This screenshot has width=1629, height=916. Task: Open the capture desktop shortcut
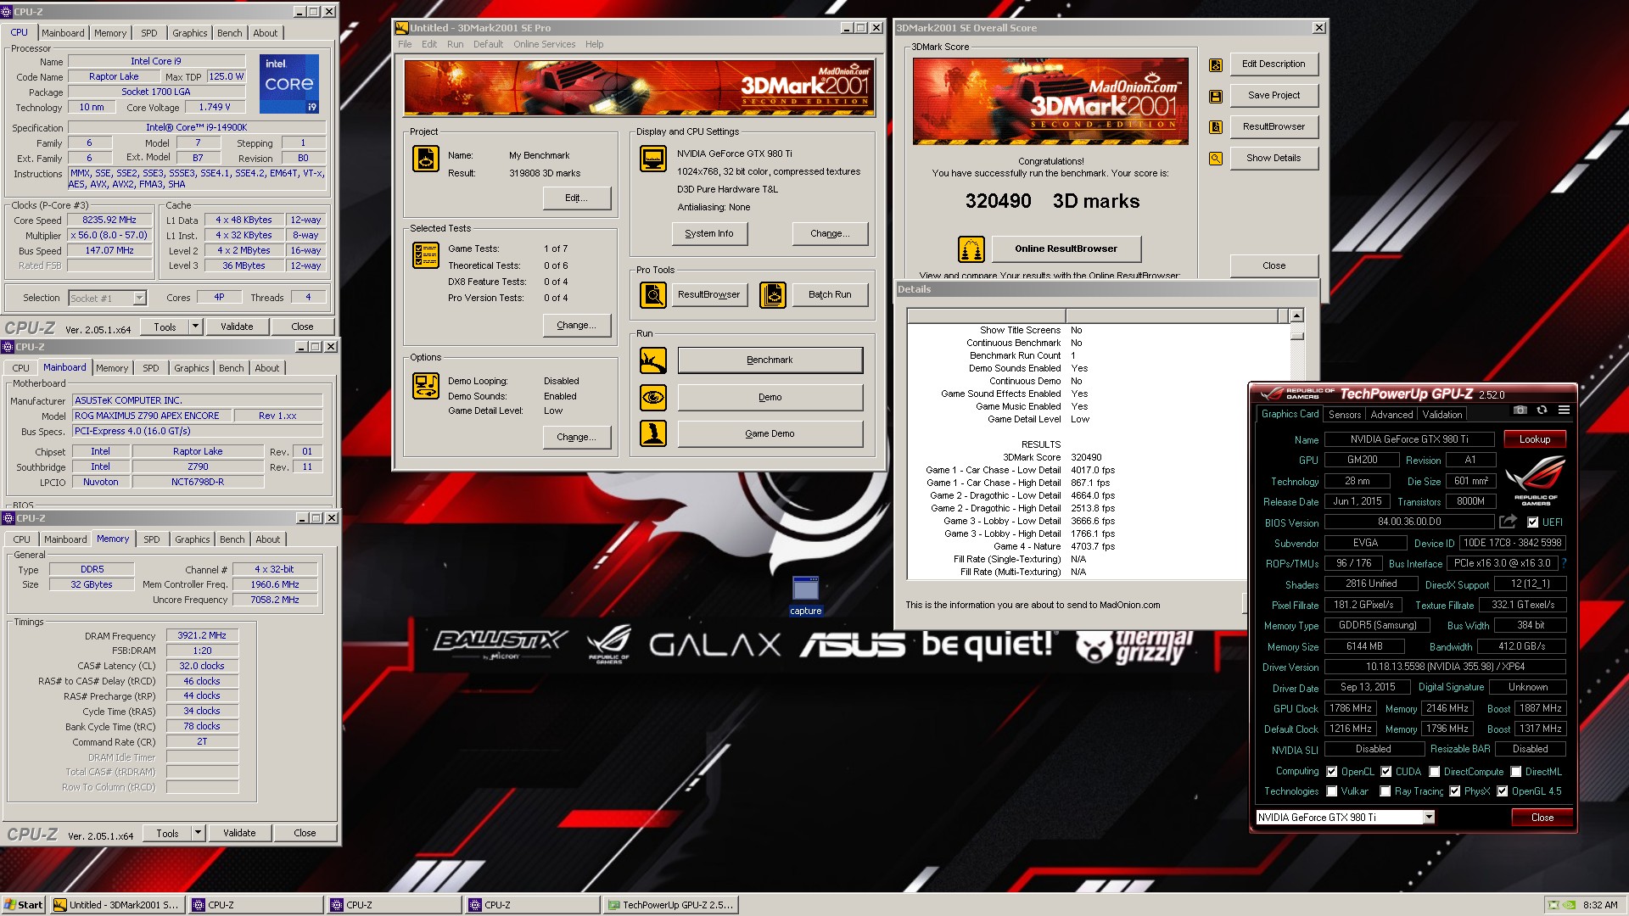coord(805,595)
